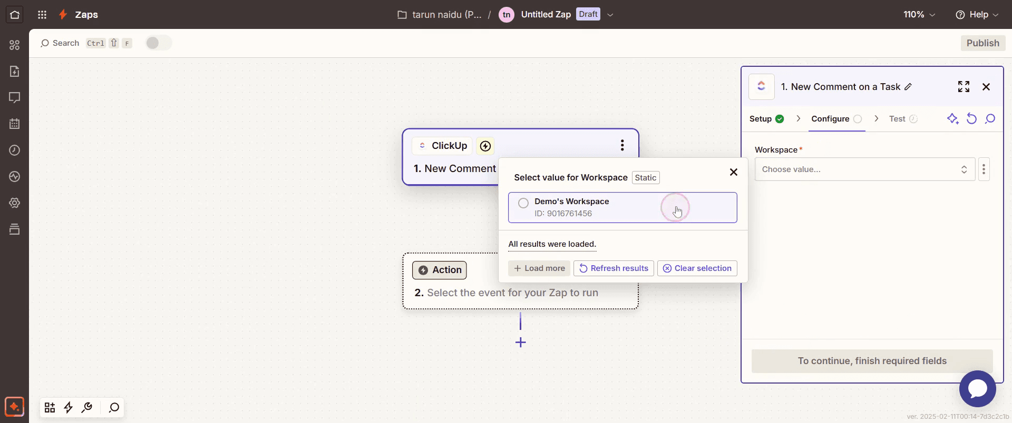Viewport: 1012px width, 423px height.
Task: Open the chat support bubble
Action: (x=978, y=389)
